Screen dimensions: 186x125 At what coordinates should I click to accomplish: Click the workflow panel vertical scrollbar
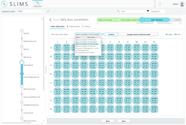[x=44, y=54]
